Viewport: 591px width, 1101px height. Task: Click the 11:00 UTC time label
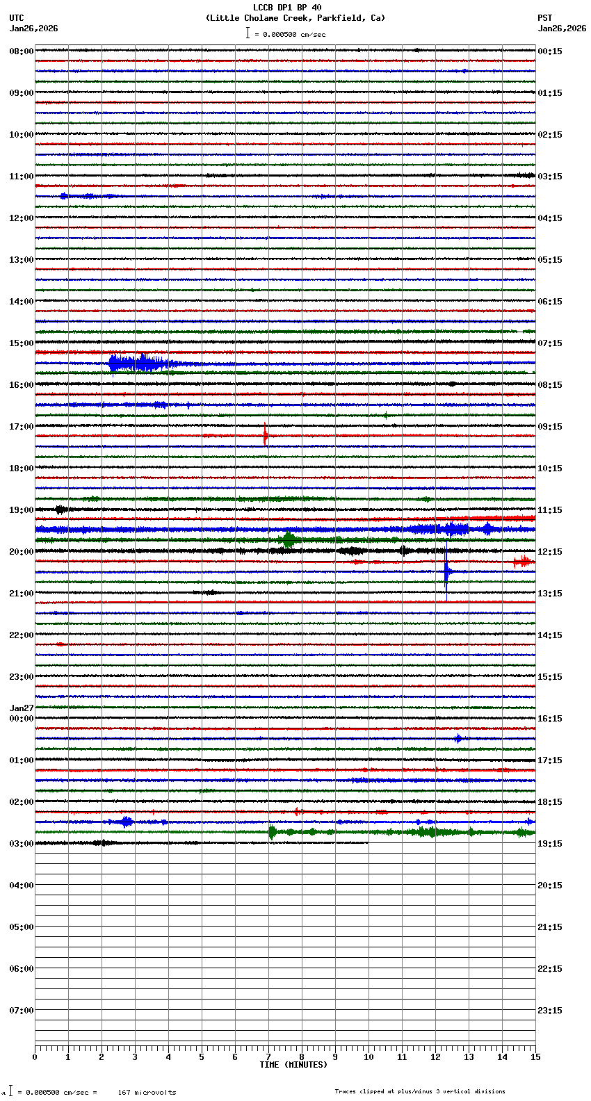tap(22, 177)
